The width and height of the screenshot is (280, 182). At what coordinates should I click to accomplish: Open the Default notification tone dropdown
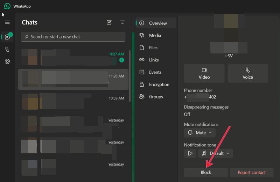click(216, 153)
